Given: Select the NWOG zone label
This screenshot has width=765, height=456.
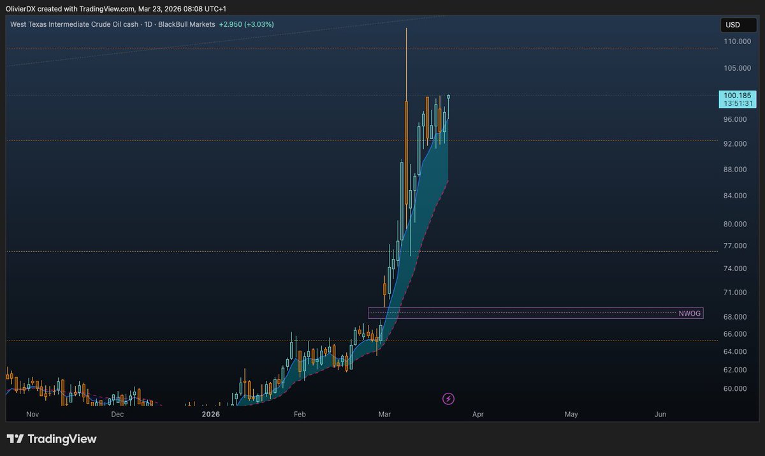Looking at the screenshot, I should [689, 313].
